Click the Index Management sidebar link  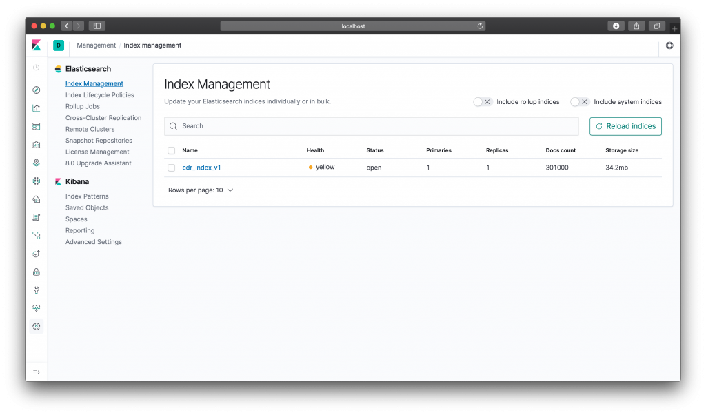click(x=94, y=83)
